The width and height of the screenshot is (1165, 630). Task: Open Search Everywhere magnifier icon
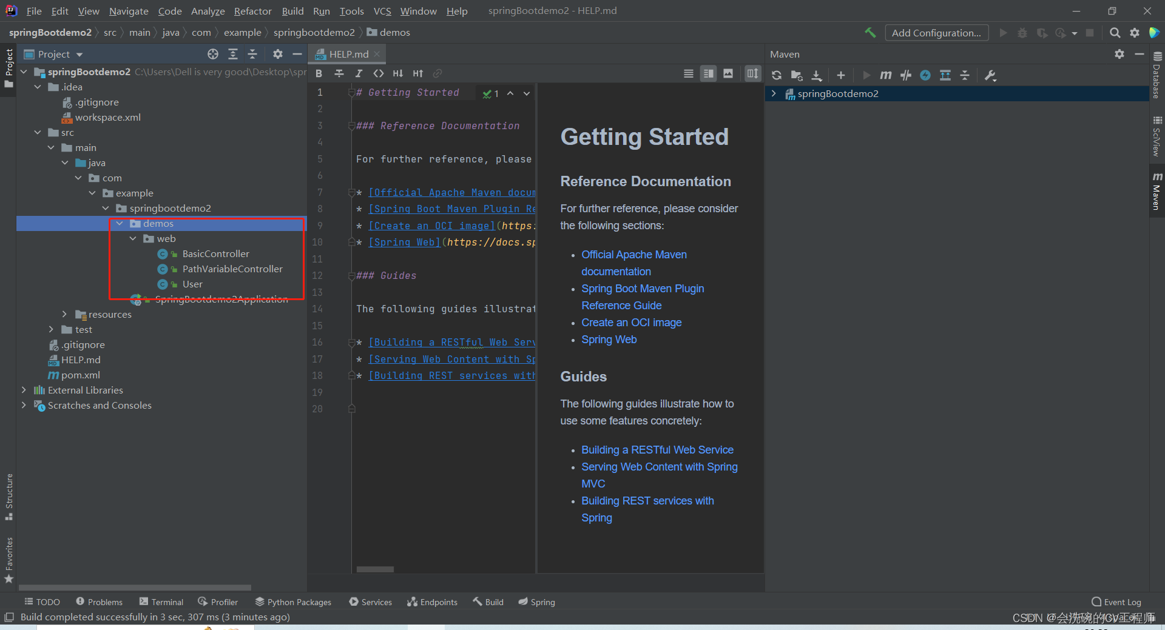1115,33
